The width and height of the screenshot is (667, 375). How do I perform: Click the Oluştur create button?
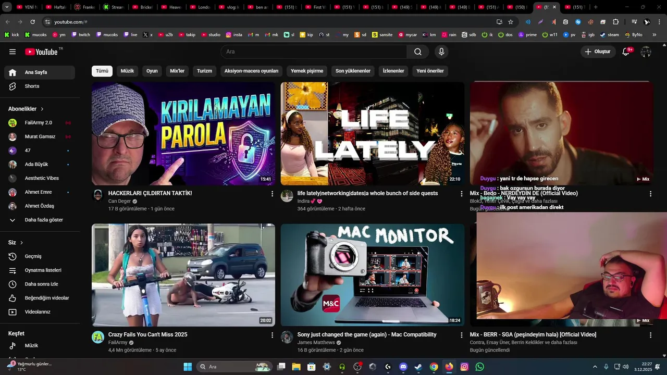coord(598,52)
